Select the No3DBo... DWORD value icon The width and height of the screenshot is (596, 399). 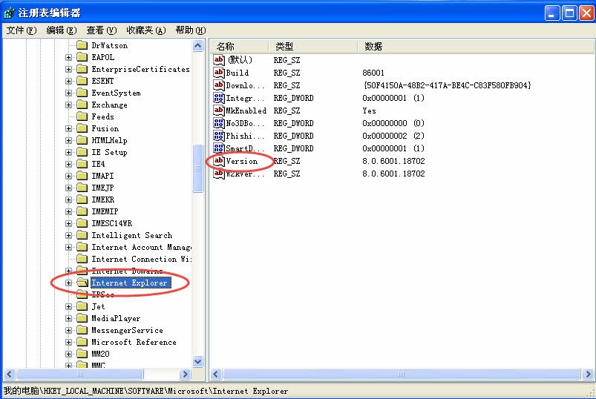coord(219,123)
